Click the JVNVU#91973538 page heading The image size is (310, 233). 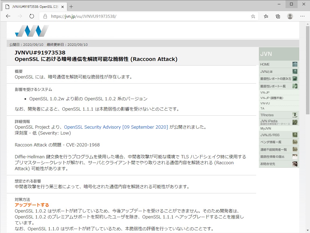40,53
